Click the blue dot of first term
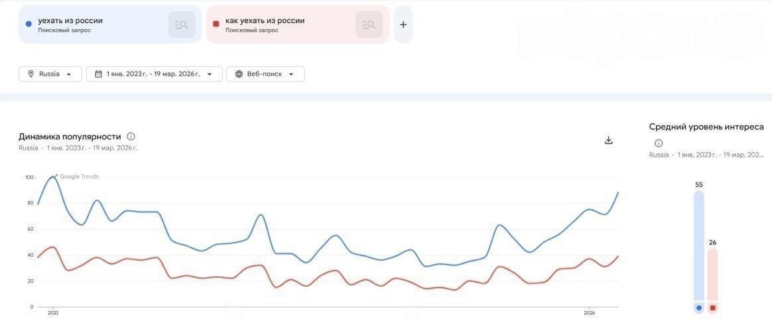The image size is (772, 329). 29,23
